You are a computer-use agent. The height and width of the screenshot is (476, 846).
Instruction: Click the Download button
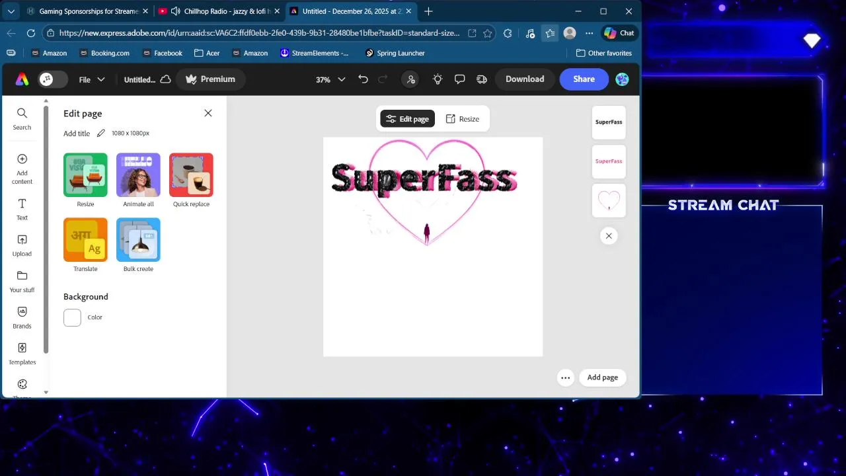tap(525, 79)
